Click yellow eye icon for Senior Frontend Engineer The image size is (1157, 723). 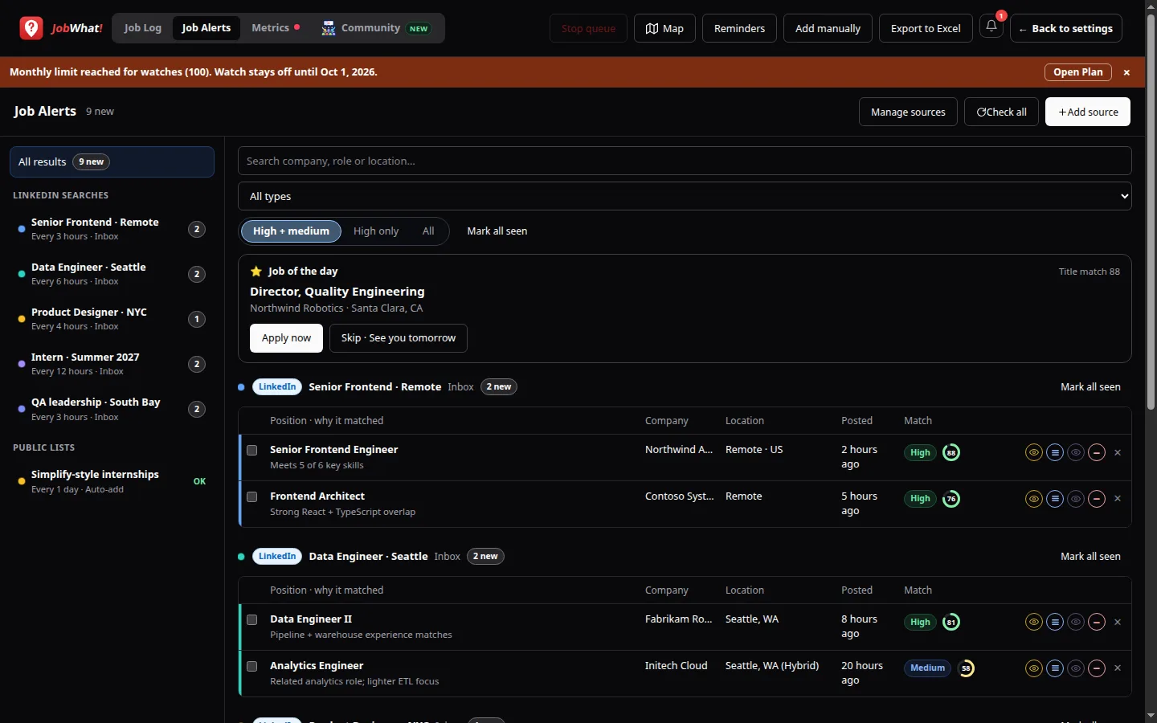[1034, 452]
